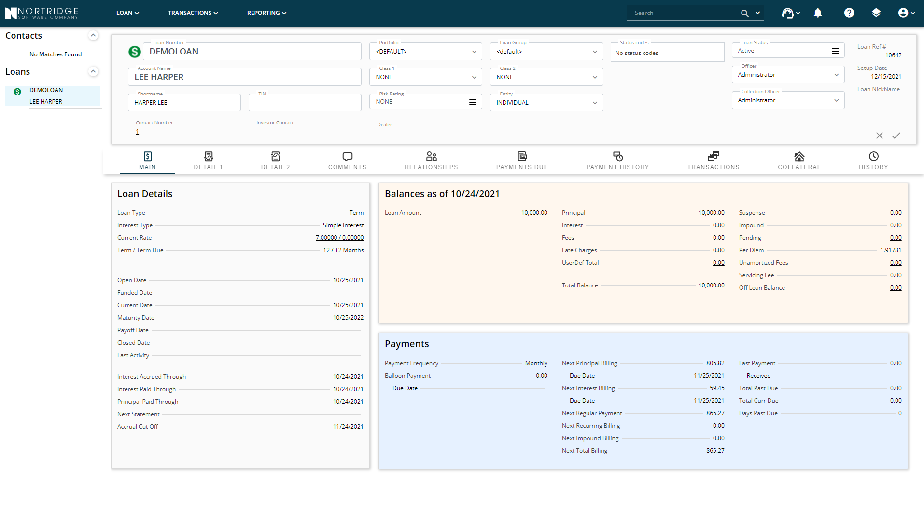Open the Entity dropdown
This screenshot has height=516, width=924.
click(x=546, y=103)
